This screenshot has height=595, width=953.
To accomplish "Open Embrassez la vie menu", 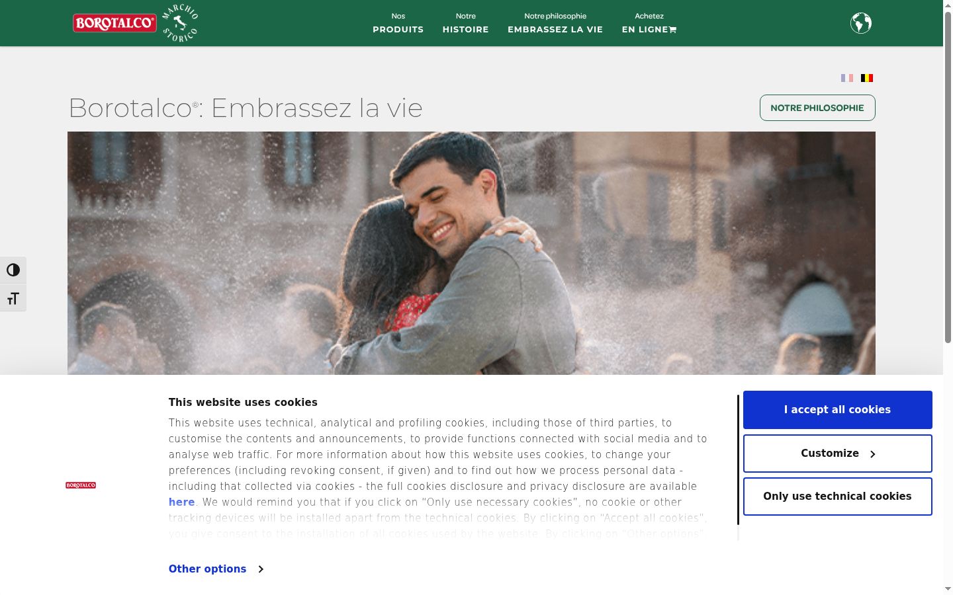I will (x=555, y=23).
